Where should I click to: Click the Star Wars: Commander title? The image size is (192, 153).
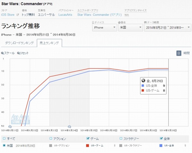(x=22, y=4)
